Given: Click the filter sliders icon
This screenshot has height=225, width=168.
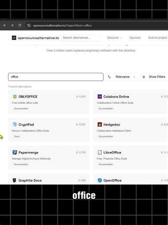Looking at the screenshot, I should coord(144,77).
